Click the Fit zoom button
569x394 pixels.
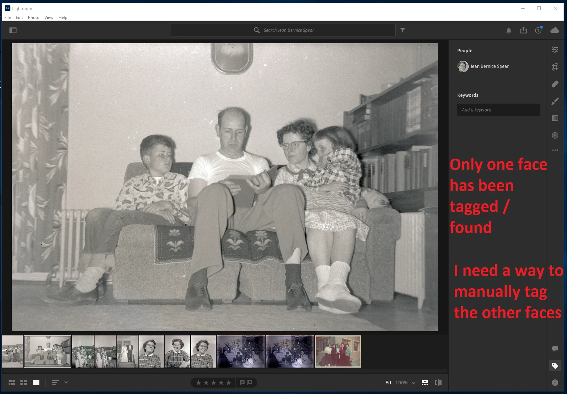point(388,383)
